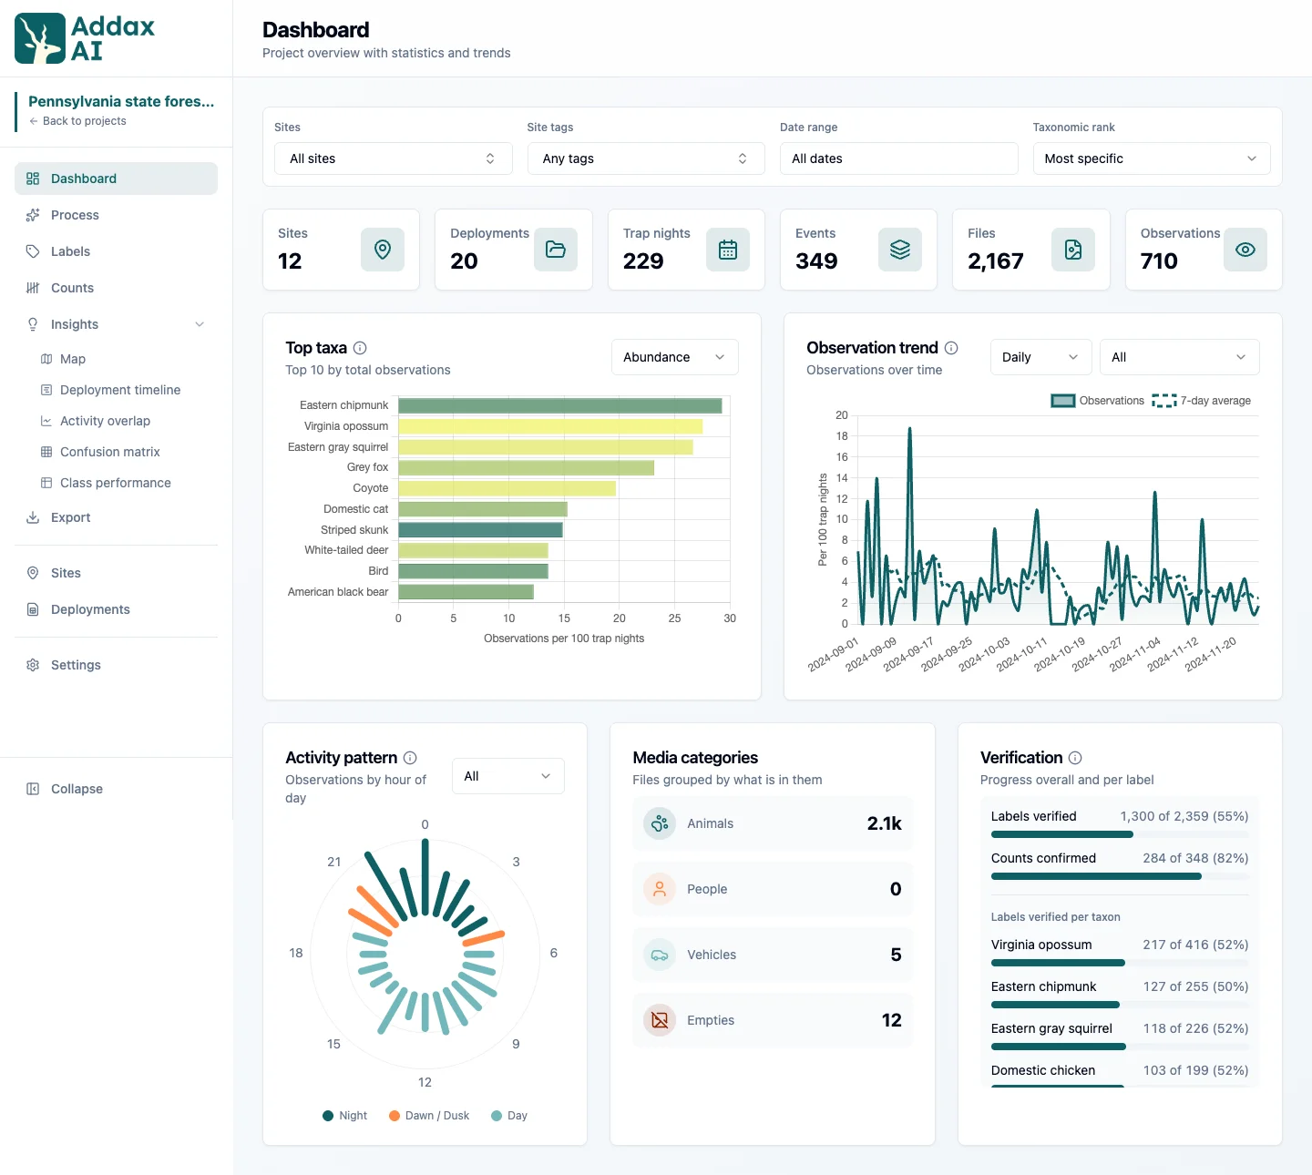This screenshot has height=1175, width=1312.
Task: Click the Map icon under Insights
Action: [46, 359]
